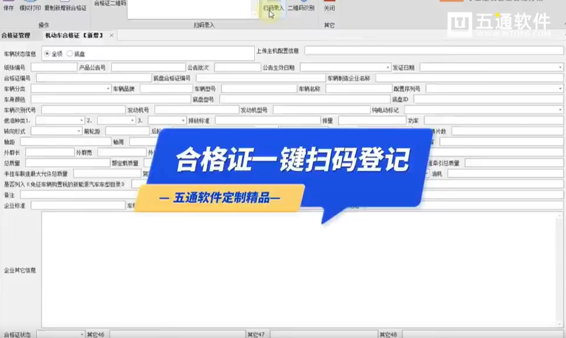Open the 燃油种类1 dropdown

tap(81, 120)
